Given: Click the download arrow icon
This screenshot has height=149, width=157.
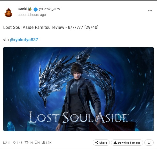Looking at the screenshot, I should pos(115,143).
